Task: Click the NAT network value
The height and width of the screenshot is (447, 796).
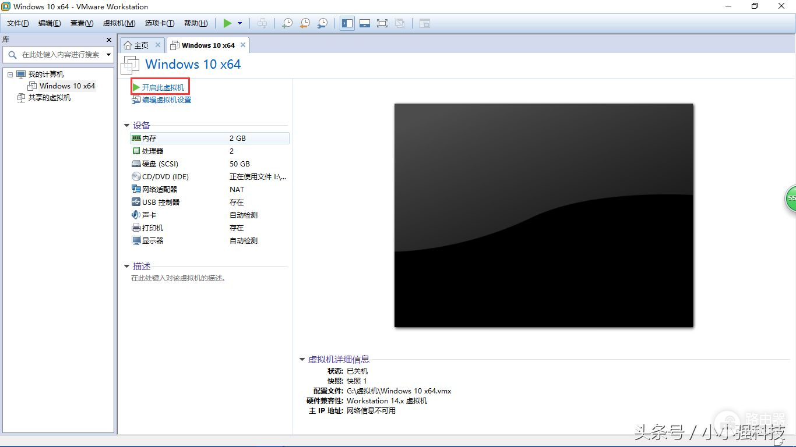Action: [x=237, y=189]
